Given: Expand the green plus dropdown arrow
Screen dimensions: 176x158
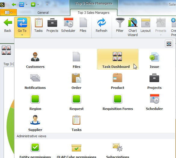Looking at the screenshot, I should click(38, 5).
